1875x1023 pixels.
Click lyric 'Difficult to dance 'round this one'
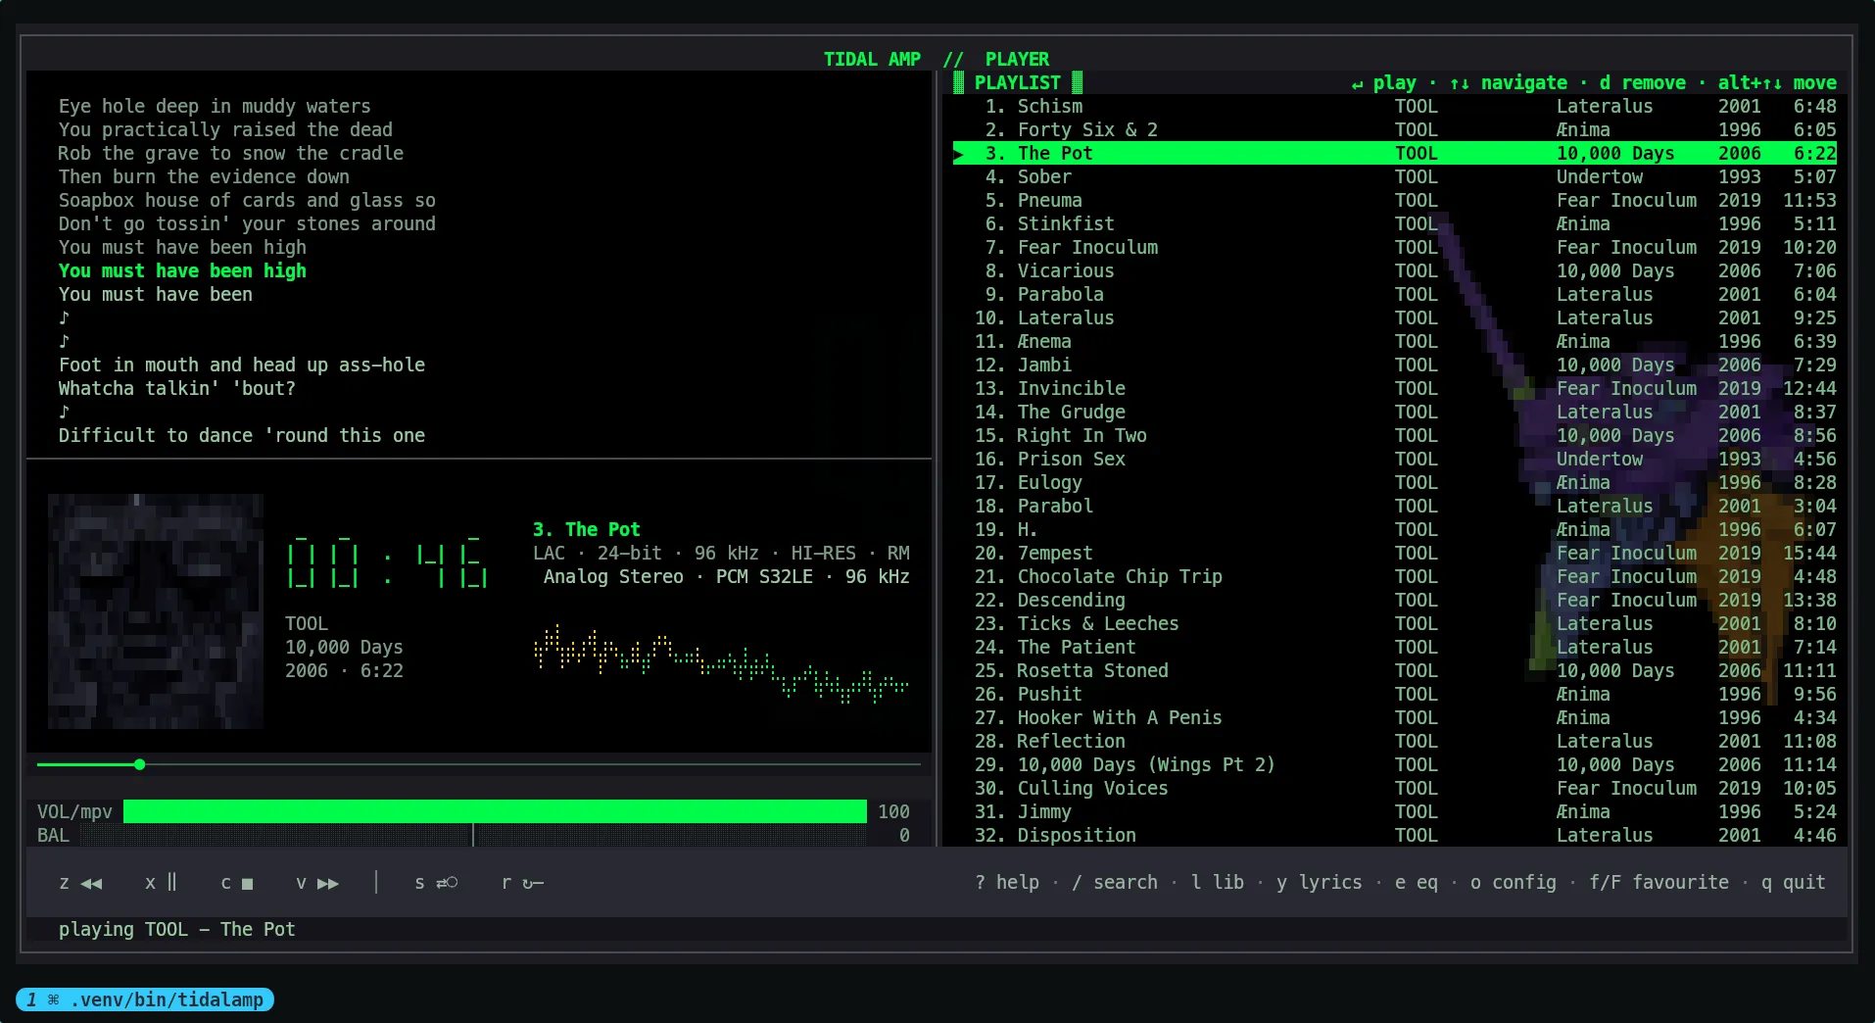click(x=242, y=436)
